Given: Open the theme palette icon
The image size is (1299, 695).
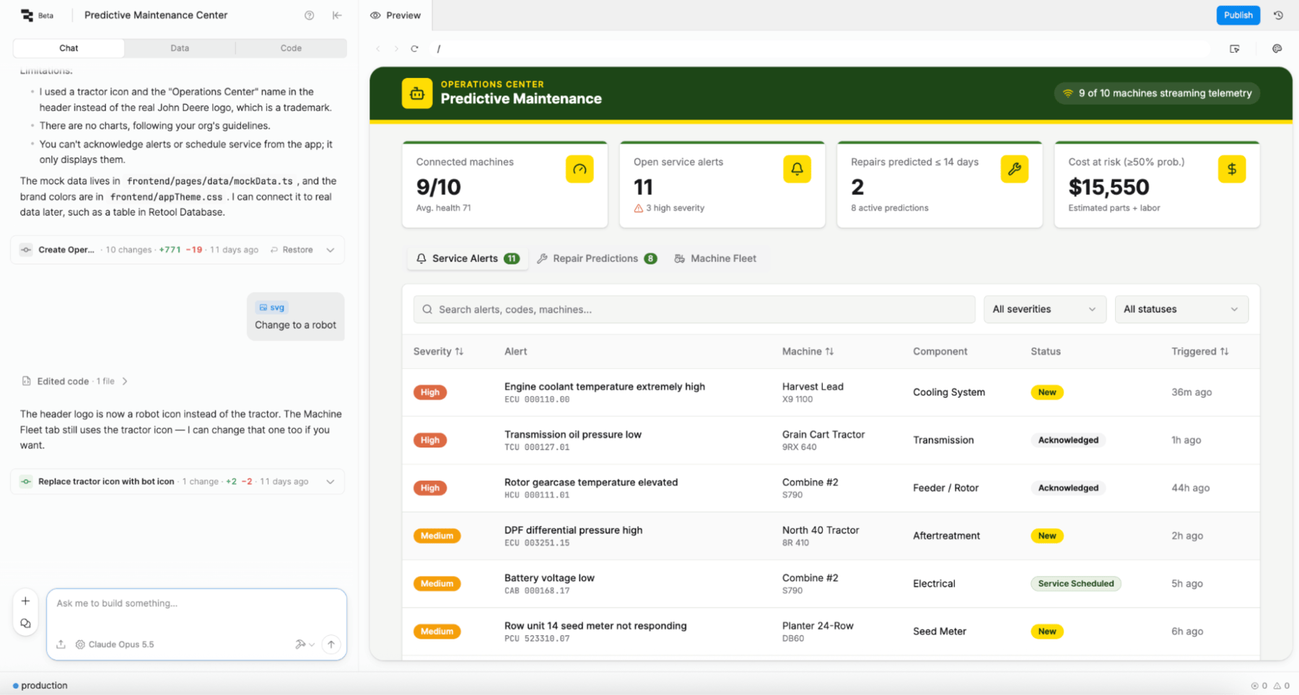Looking at the screenshot, I should (x=1277, y=49).
